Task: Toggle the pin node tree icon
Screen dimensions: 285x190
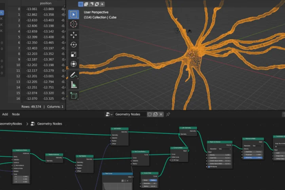Action: pos(168,114)
